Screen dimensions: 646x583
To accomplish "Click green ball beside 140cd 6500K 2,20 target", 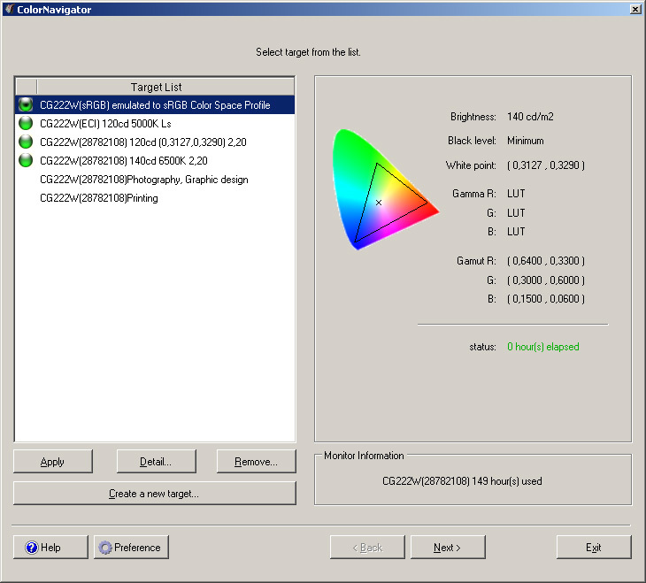I will pyautogui.click(x=26, y=160).
